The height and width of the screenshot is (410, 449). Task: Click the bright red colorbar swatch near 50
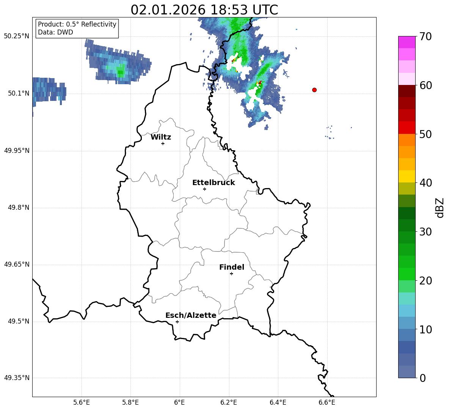407,128
